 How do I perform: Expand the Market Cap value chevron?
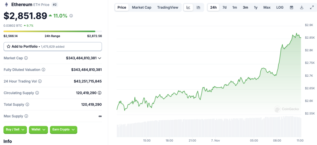(x=99, y=58)
